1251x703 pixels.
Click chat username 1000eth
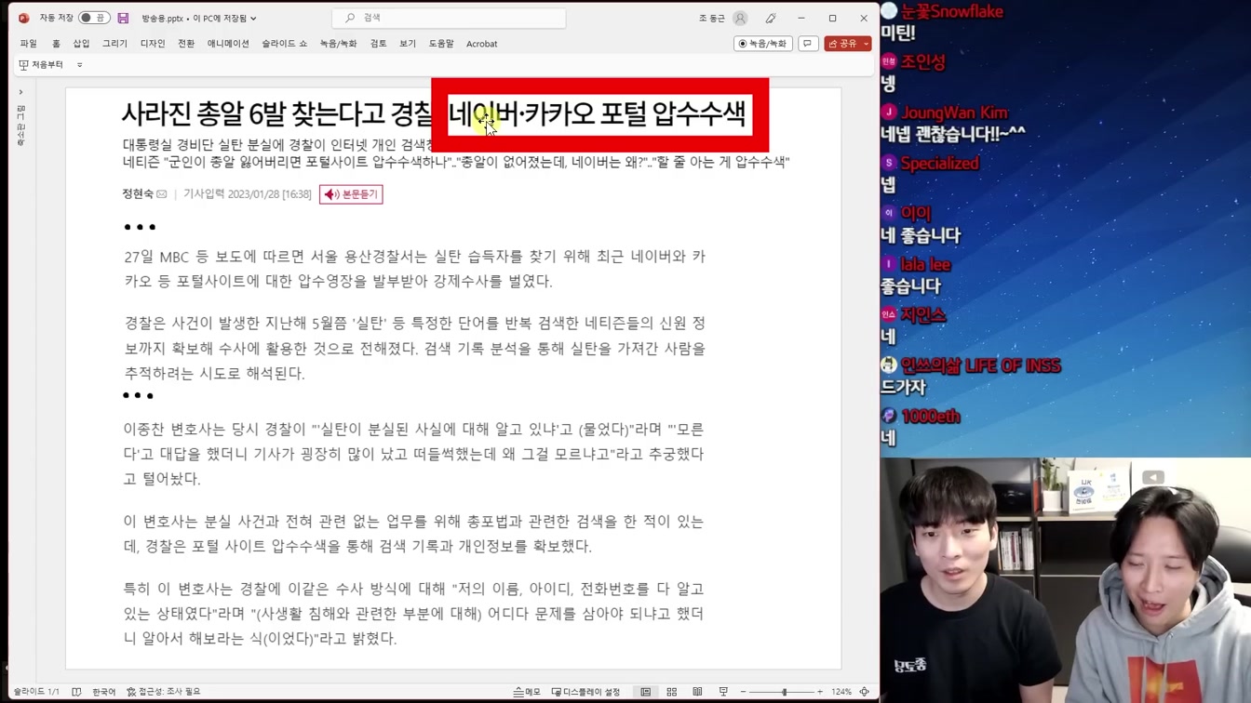(931, 417)
